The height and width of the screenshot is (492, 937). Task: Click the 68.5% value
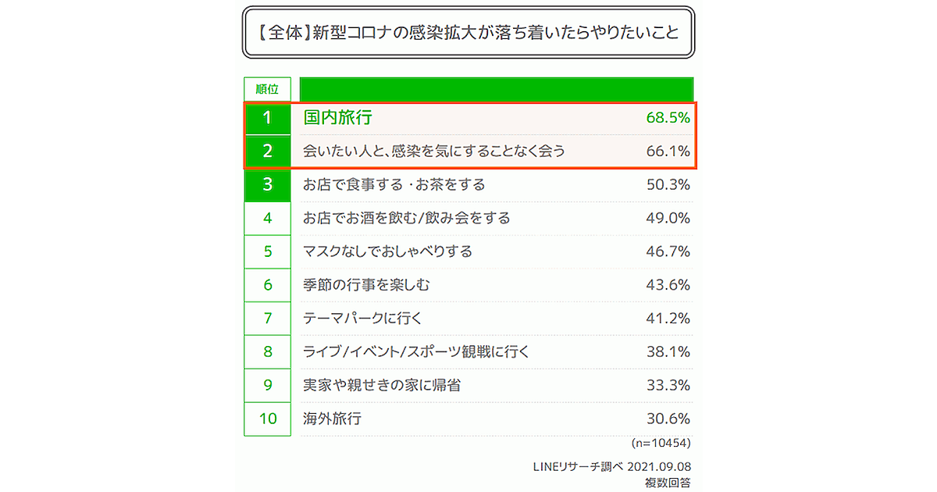coord(668,118)
